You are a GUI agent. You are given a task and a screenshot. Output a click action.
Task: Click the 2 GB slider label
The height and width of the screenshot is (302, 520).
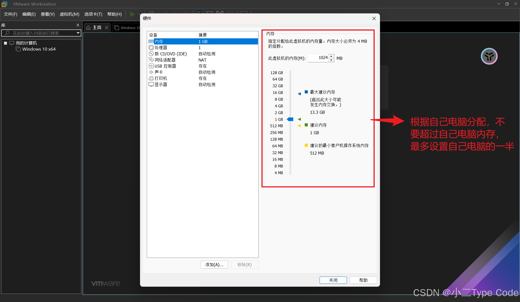click(279, 113)
